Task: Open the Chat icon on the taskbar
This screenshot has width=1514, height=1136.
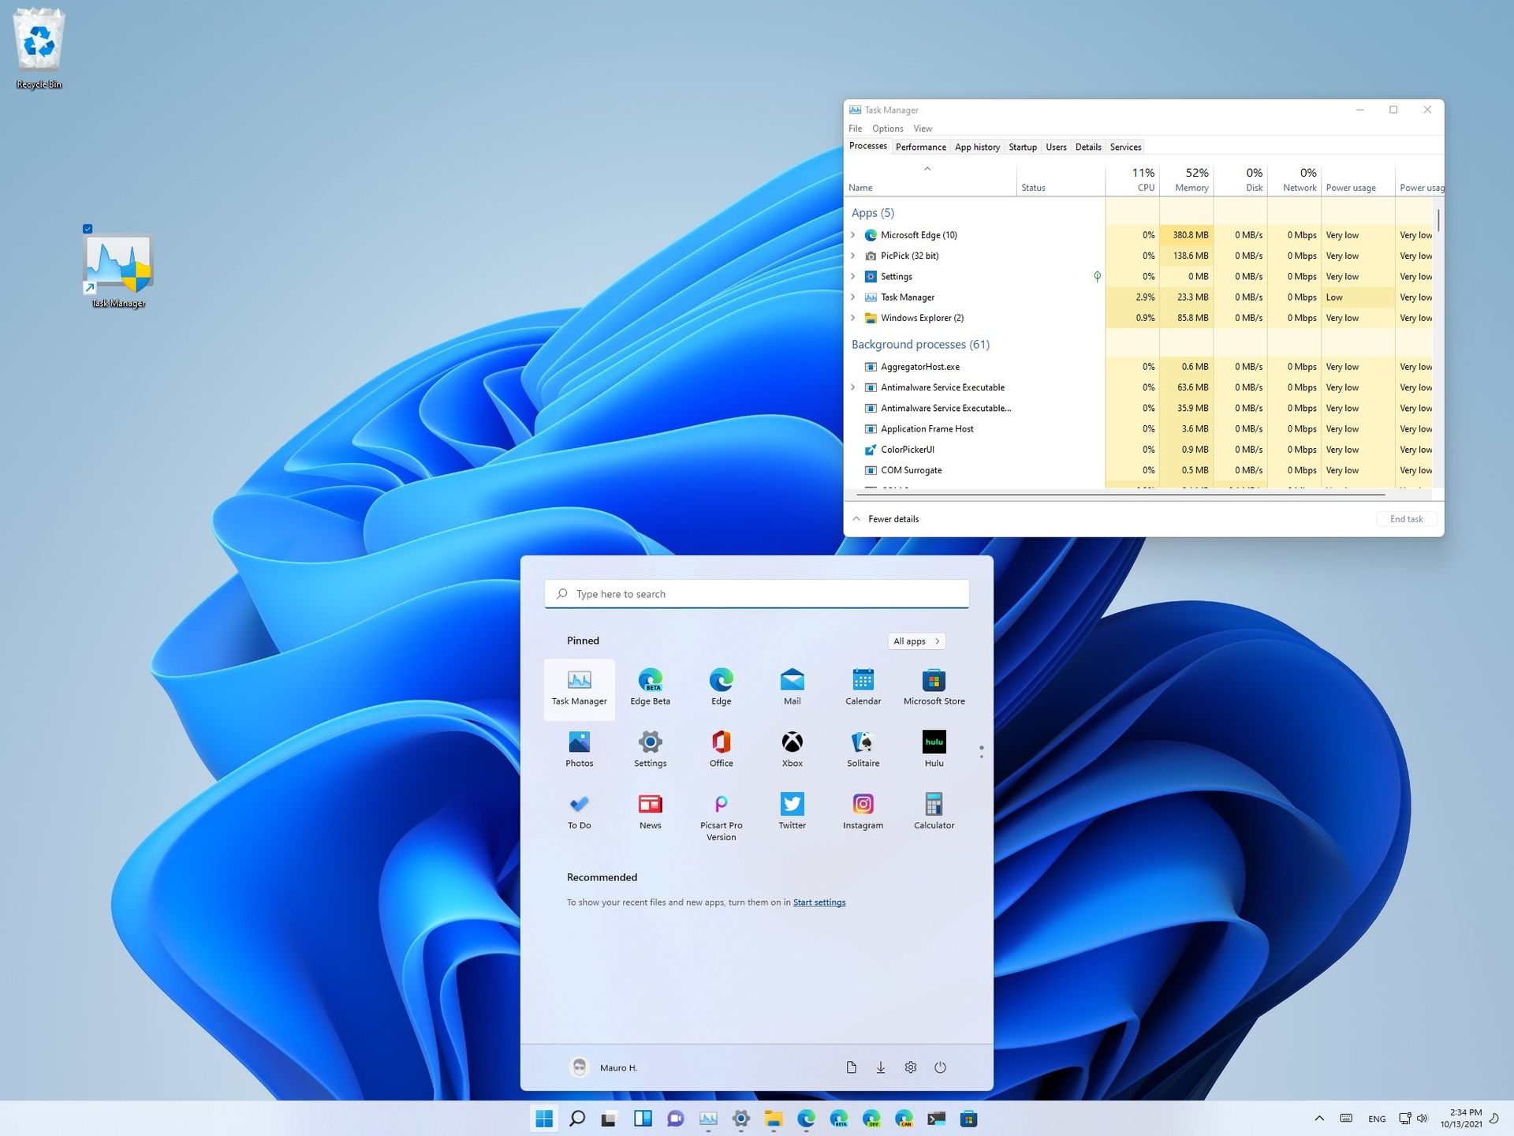Action: pyautogui.click(x=674, y=1118)
